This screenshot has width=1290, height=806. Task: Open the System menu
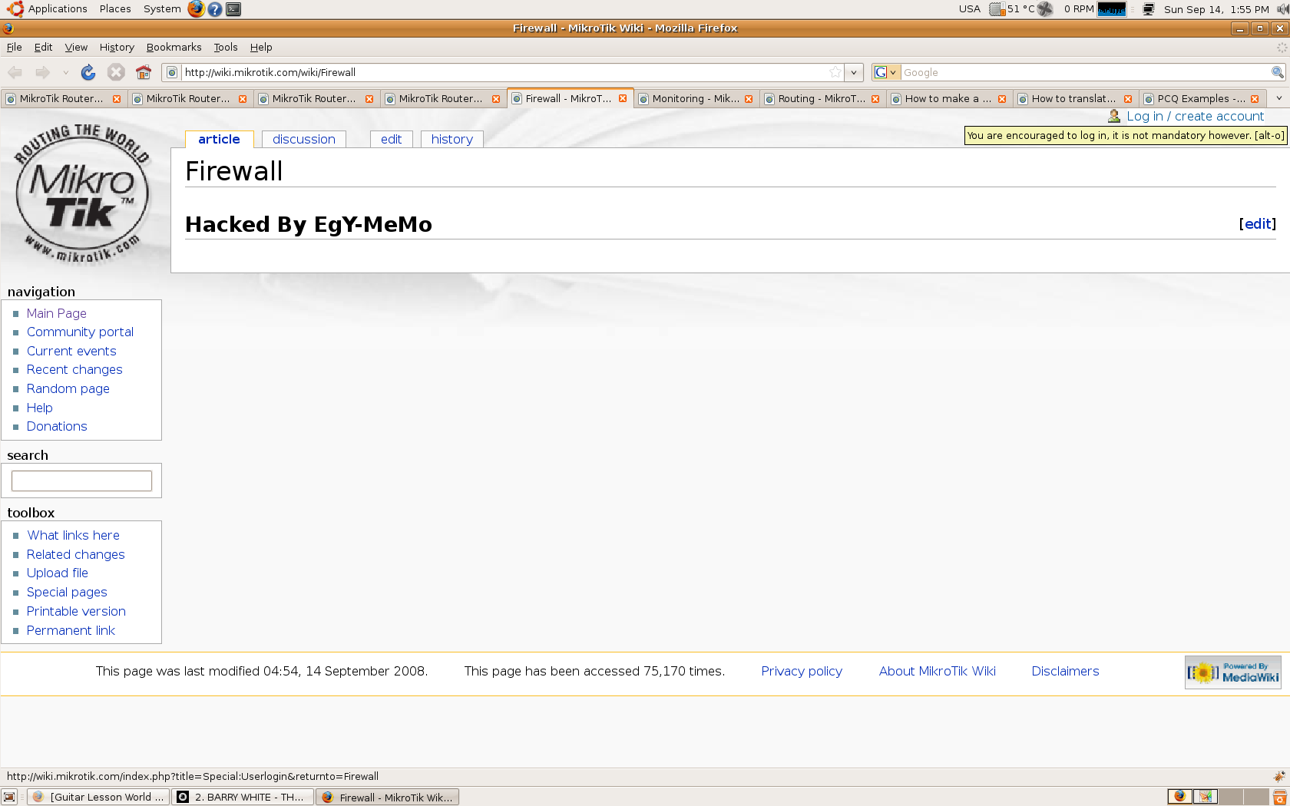[162, 9]
